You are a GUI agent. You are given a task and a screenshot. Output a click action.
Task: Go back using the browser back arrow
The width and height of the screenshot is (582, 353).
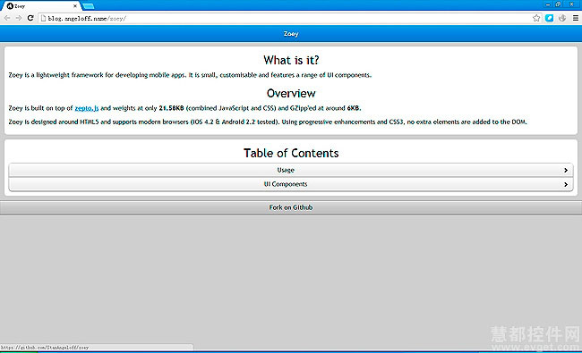[7, 18]
